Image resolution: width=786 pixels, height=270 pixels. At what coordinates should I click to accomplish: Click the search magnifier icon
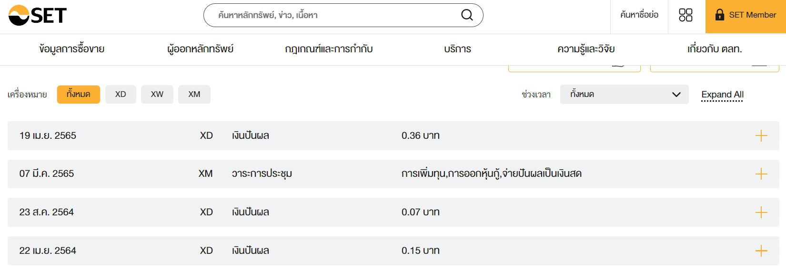coord(467,15)
